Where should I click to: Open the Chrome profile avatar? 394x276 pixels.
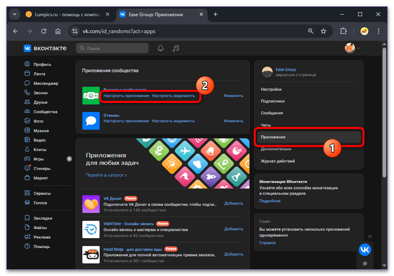click(364, 31)
